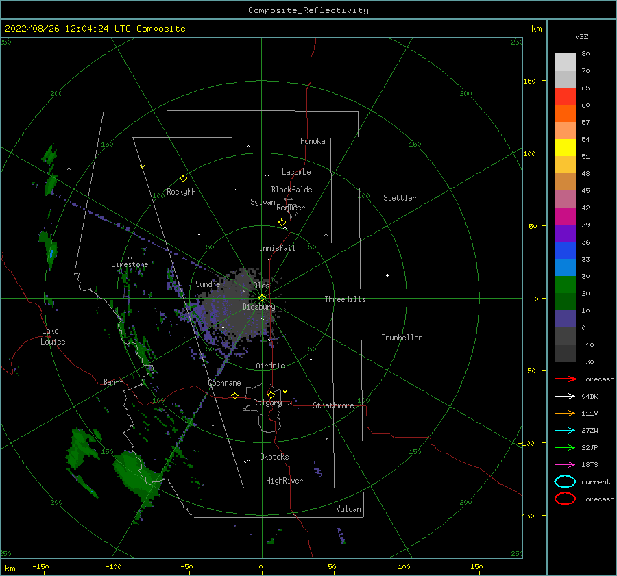Click the Stettler label
Viewport: 617px width, 576px height.
coord(400,198)
